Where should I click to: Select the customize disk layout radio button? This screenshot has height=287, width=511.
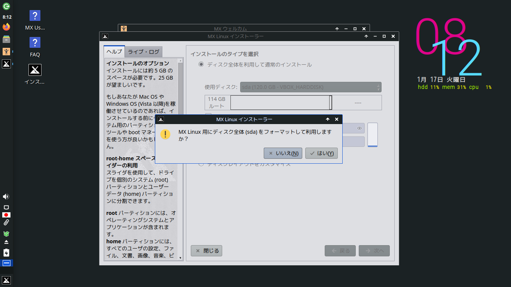[x=201, y=164]
